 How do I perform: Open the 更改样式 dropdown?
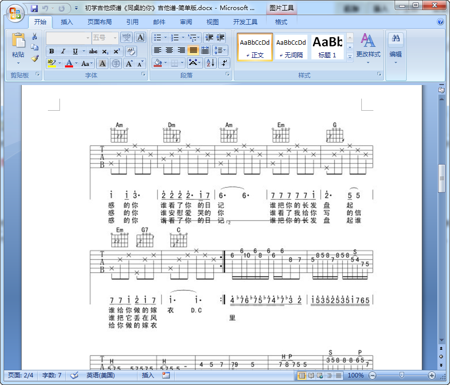pyautogui.click(x=368, y=48)
